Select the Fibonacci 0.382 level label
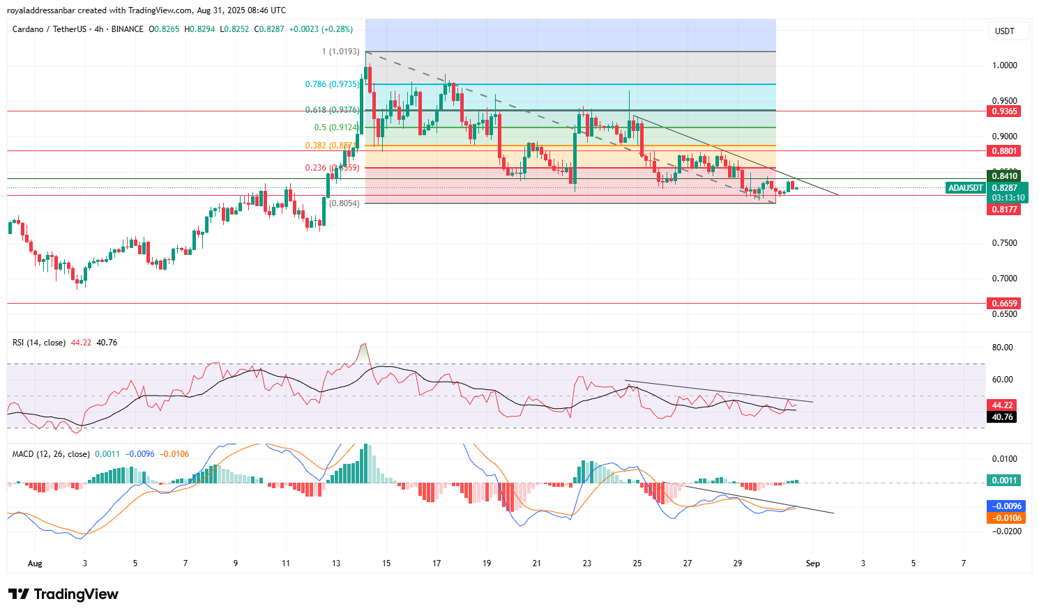 coord(332,146)
